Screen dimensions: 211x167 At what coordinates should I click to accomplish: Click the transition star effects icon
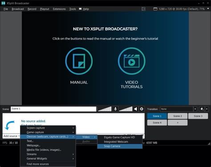[x=202, y=109]
